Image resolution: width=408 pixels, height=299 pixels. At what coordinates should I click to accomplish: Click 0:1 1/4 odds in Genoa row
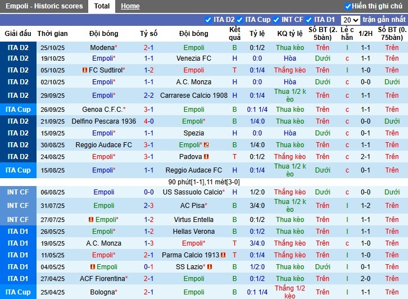coord(257,110)
